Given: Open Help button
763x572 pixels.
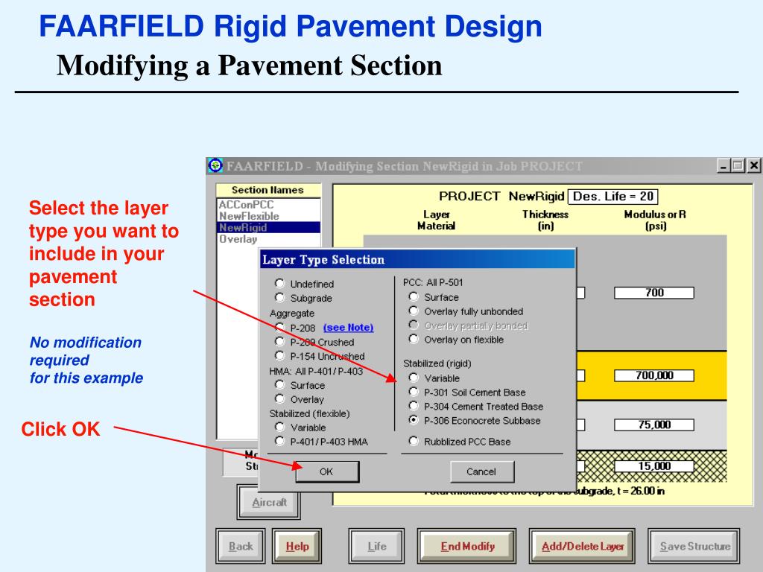Looking at the screenshot, I should tap(297, 546).
